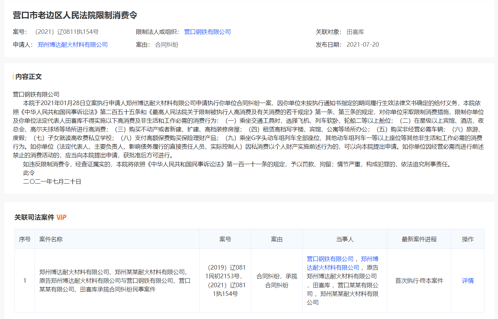Click associated person 田喜库 in header
Screen dimensions: 498x319
[x=355, y=32]
